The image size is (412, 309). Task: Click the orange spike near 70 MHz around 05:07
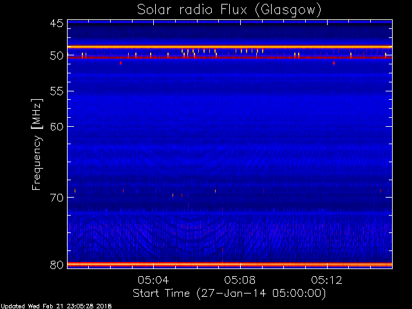(215, 191)
